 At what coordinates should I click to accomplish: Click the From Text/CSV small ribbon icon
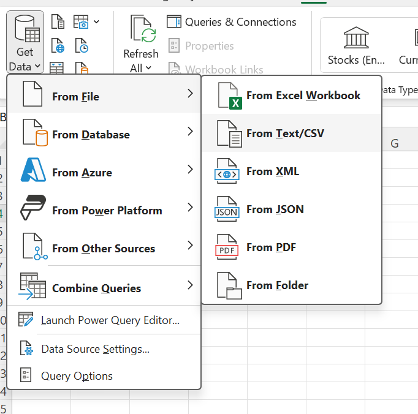(x=58, y=21)
